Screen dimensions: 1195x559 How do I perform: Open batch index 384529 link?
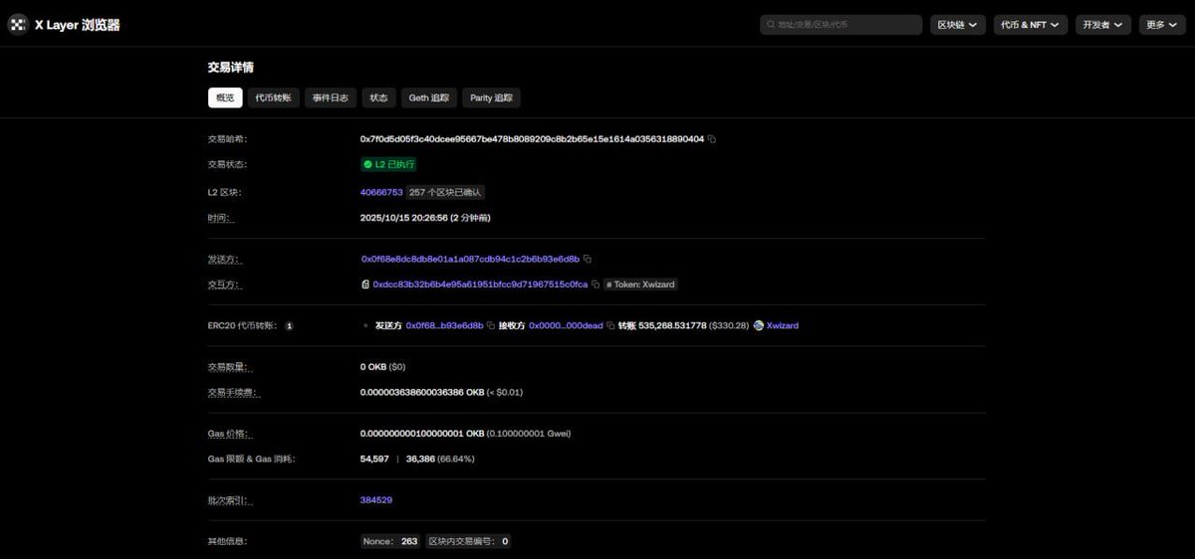376,500
